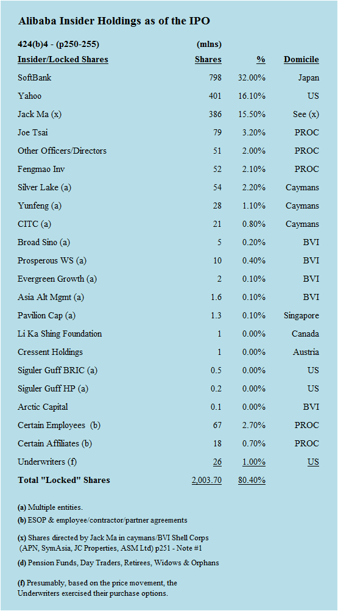Click the Alibaba Insider Holdings title
Viewport: 338px width, 611px height.
[114, 21]
